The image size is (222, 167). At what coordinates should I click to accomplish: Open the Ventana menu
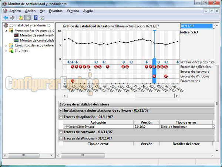click(x=73, y=11)
